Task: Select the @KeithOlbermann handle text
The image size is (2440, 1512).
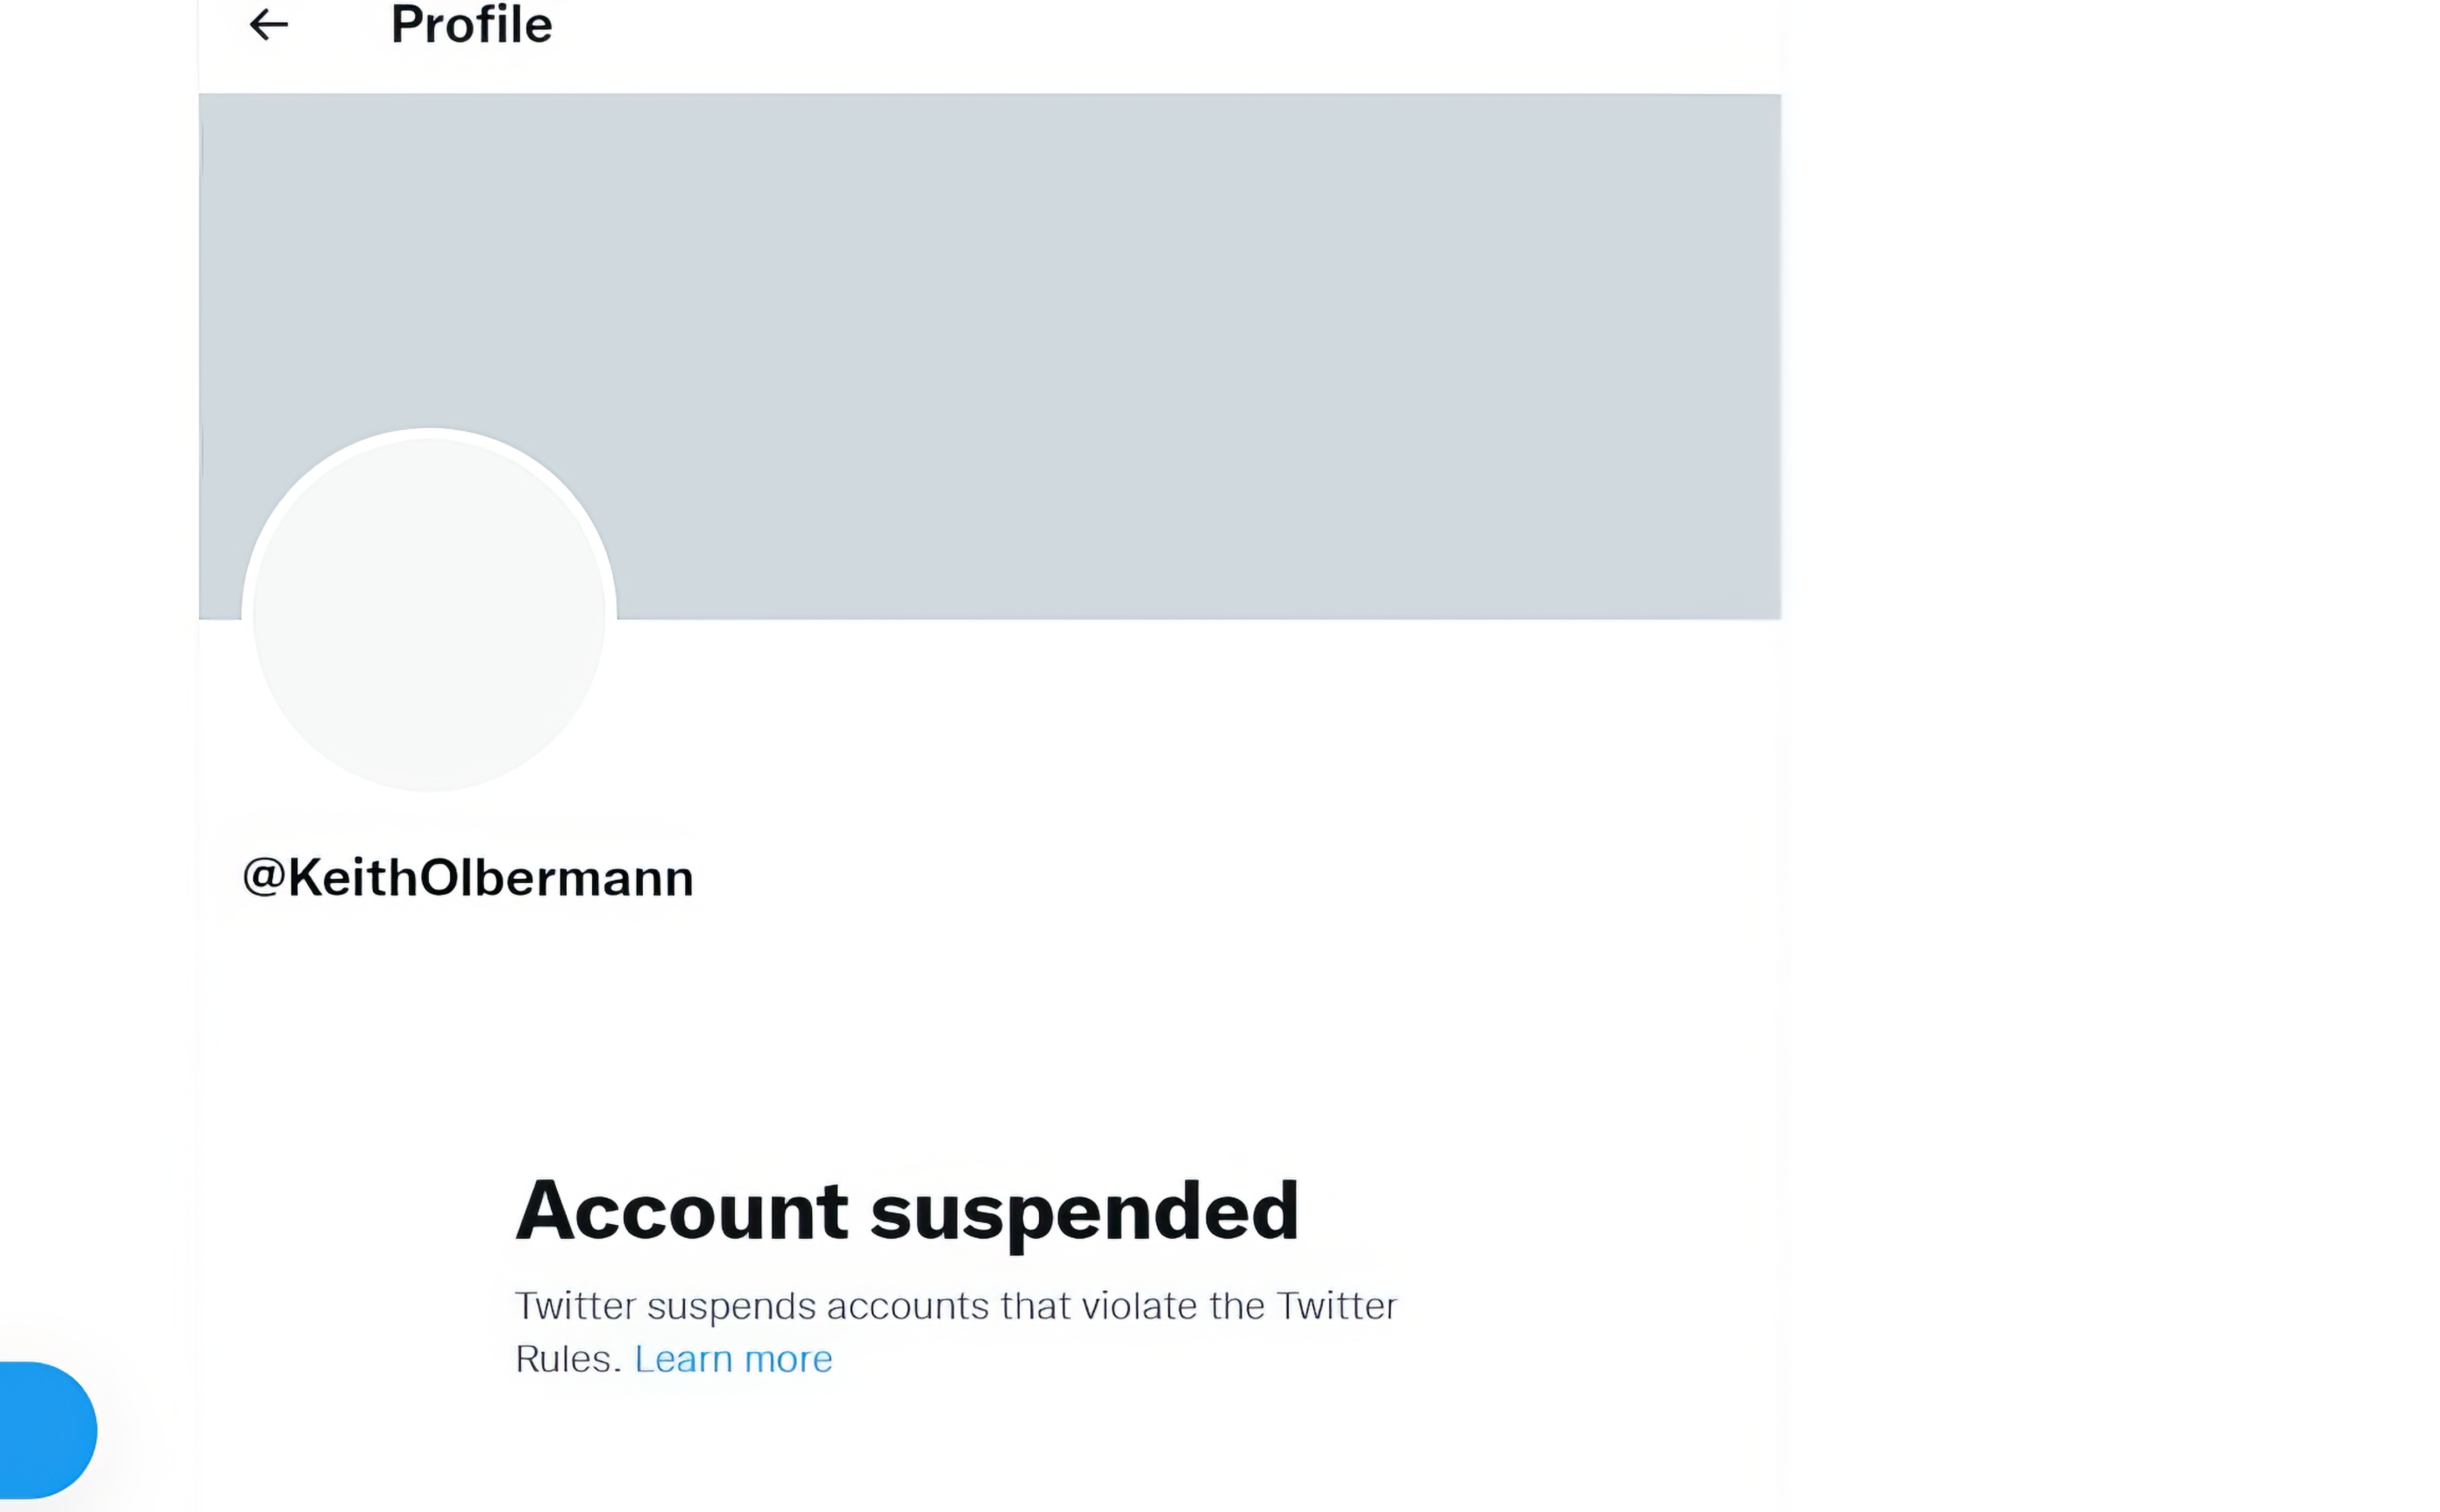Action: point(468,878)
